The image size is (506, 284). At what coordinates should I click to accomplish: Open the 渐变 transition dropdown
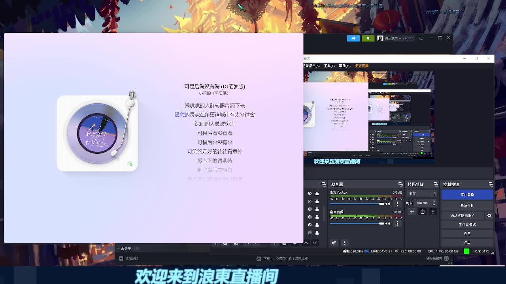422,194
